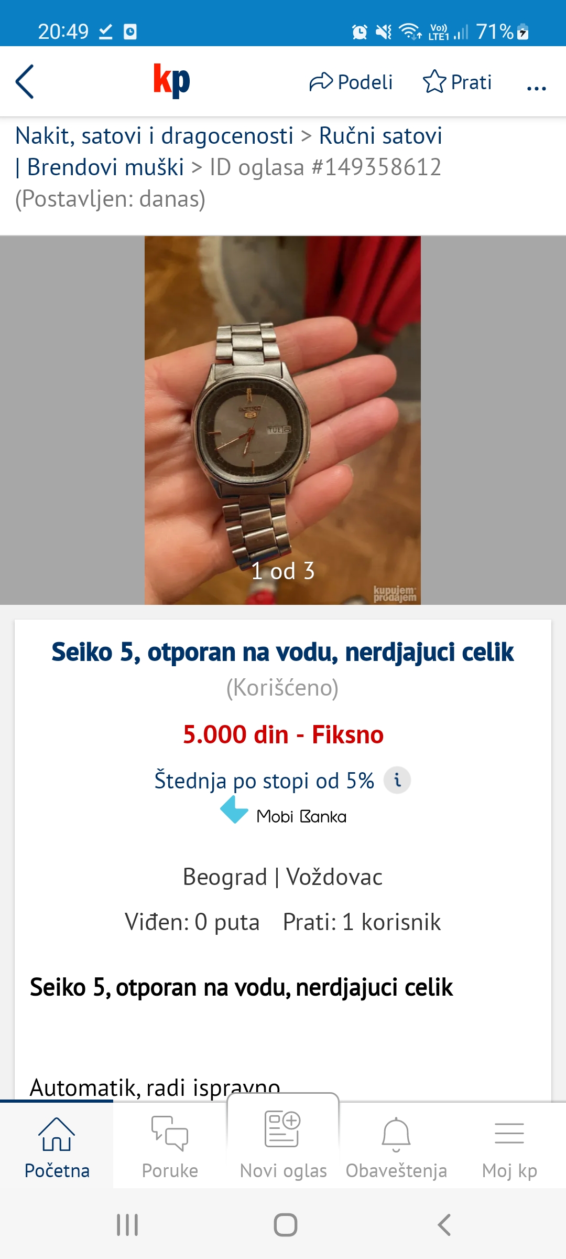Tap the Štednja po stopi od 5% text
This screenshot has height=1259, width=566.
[x=264, y=781]
